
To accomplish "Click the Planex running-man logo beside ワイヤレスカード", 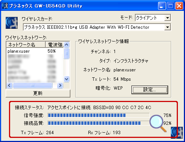I will click(x=12, y=23).
